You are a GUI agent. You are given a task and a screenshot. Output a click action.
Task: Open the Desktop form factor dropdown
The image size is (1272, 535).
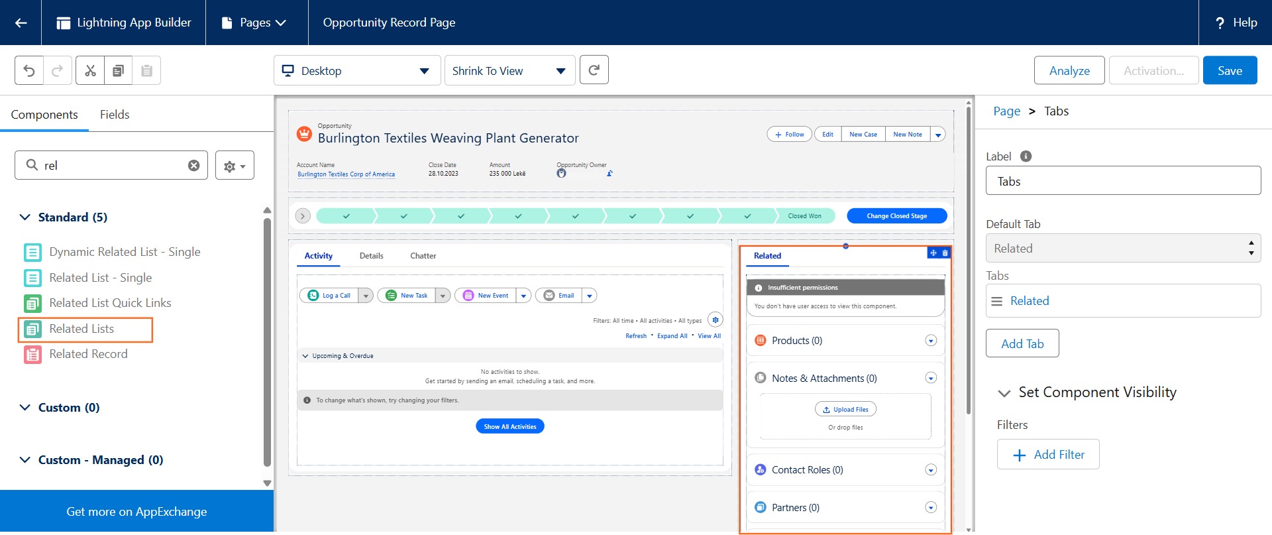point(357,70)
